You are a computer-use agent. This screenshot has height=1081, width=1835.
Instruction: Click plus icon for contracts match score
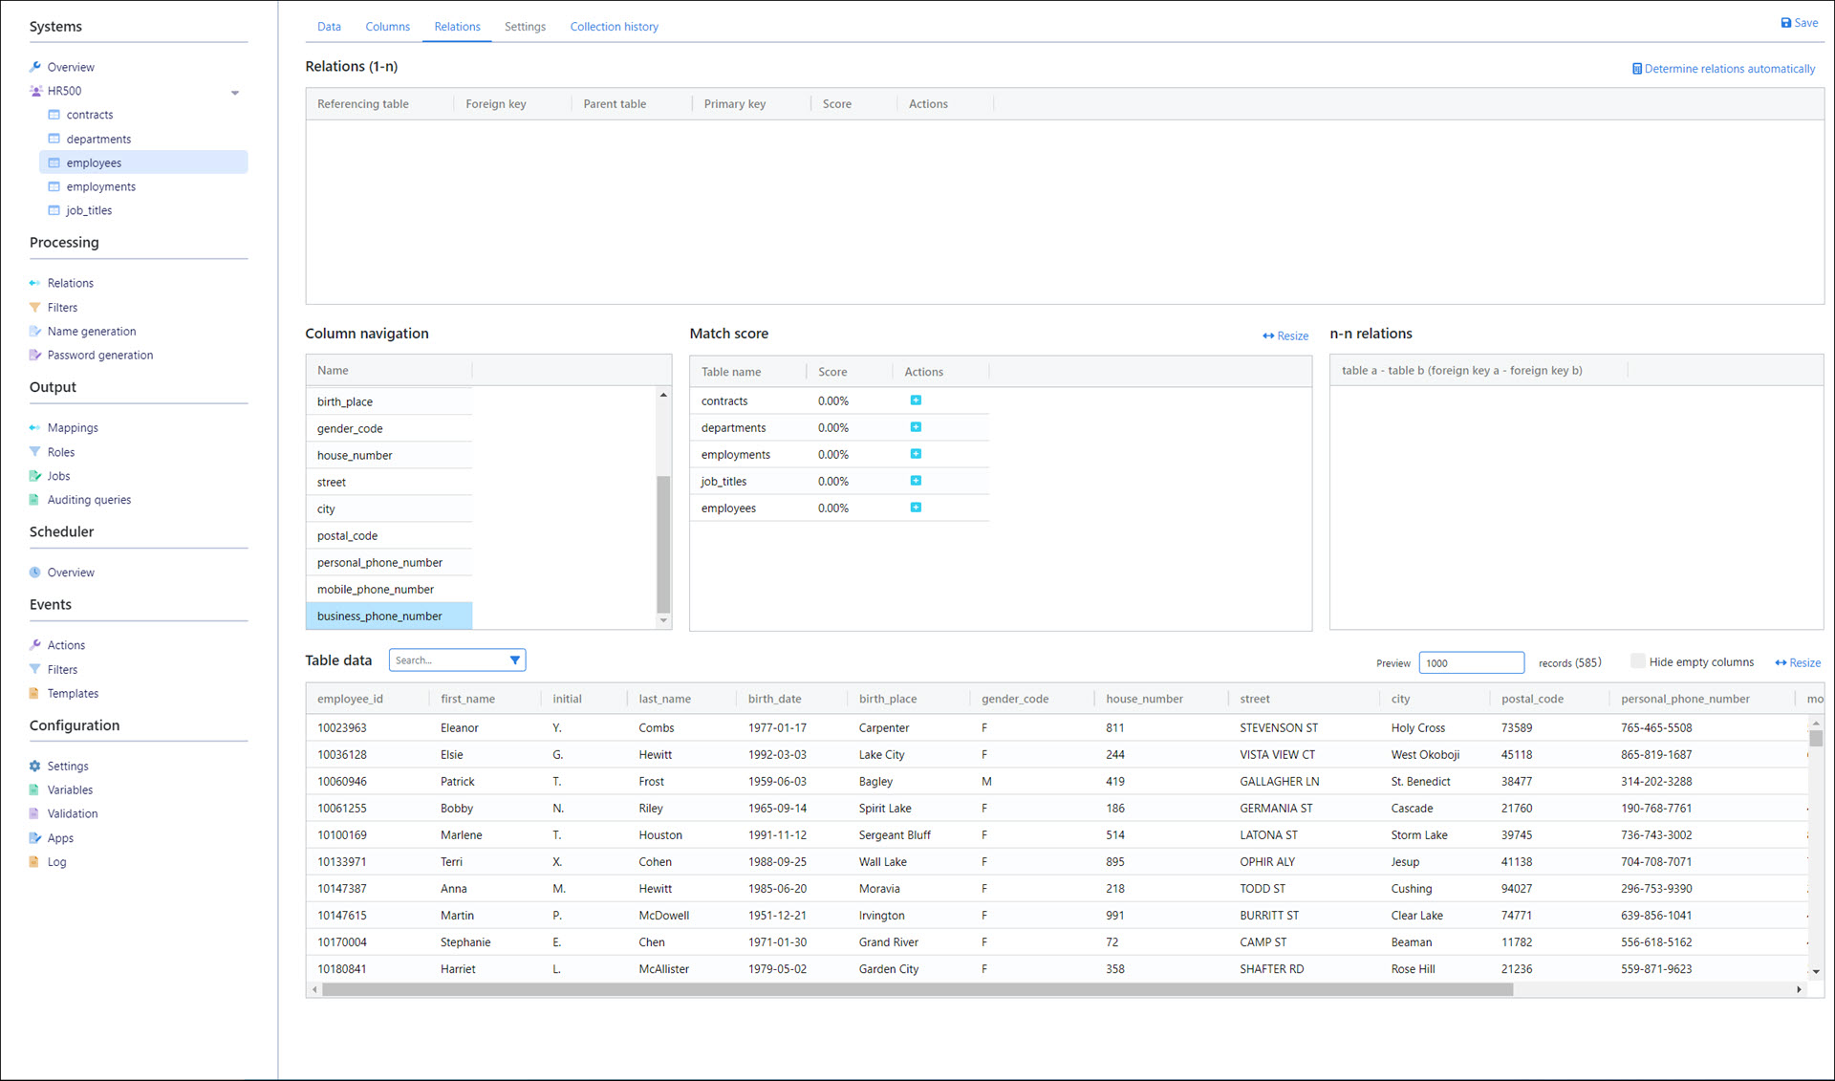[x=916, y=400]
